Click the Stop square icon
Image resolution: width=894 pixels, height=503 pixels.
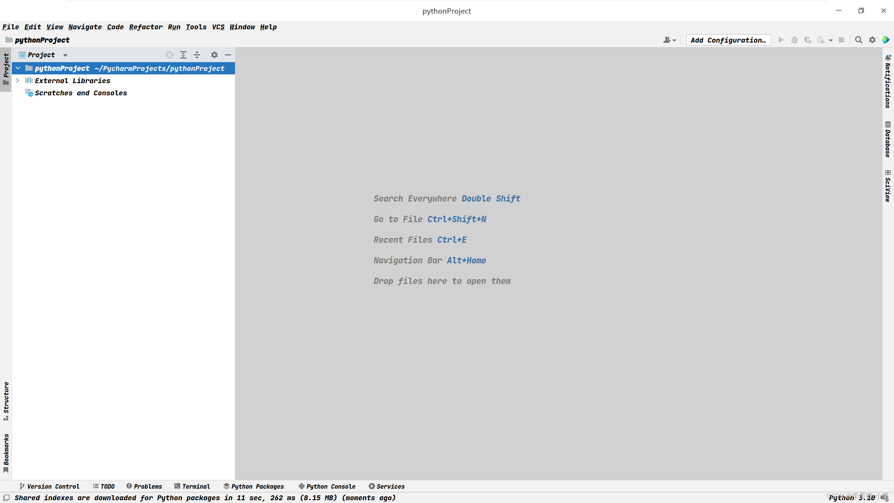pyautogui.click(x=841, y=40)
